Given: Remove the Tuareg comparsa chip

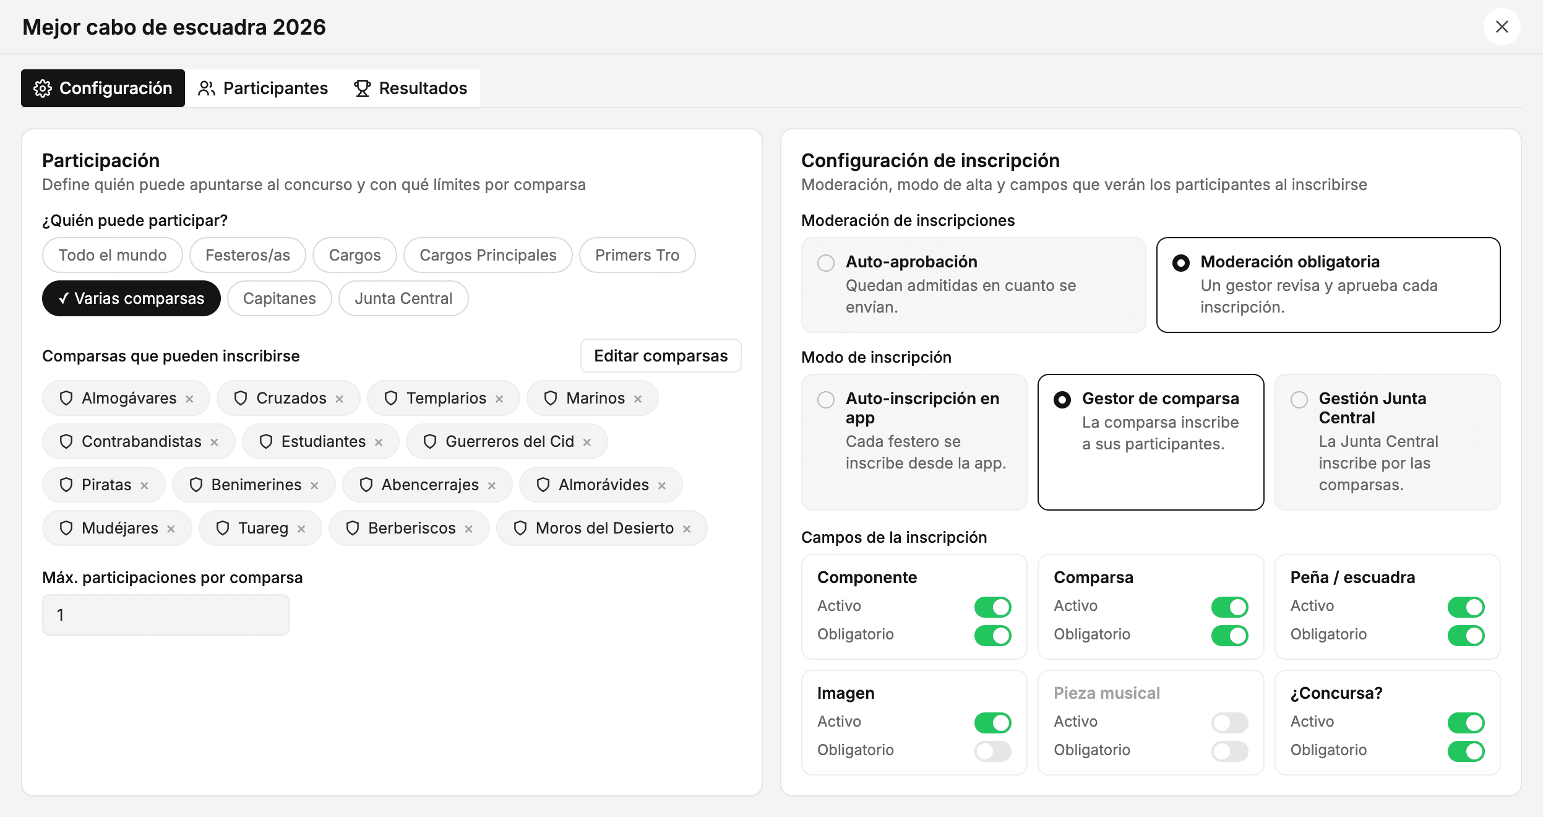Looking at the screenshot, I should coord(301,529).
